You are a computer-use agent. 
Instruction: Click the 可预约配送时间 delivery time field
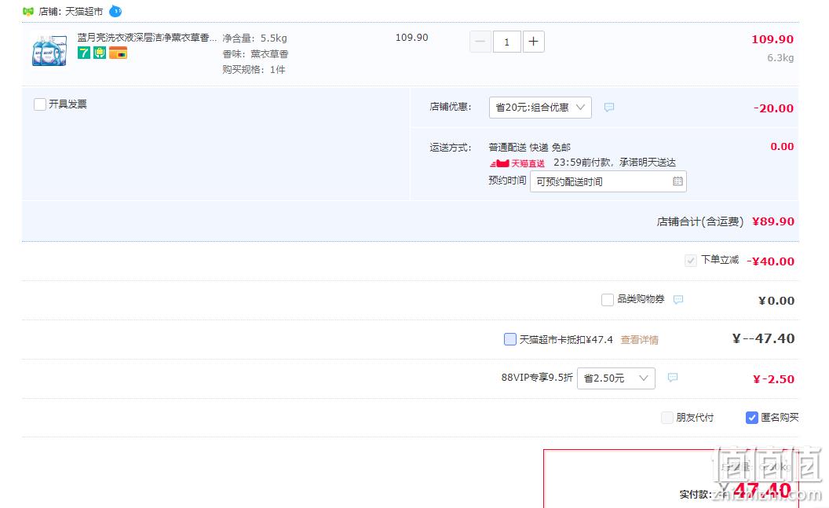[608, 181]
